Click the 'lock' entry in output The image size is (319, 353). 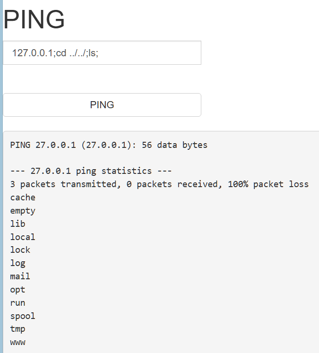click(x=20, y=250)
